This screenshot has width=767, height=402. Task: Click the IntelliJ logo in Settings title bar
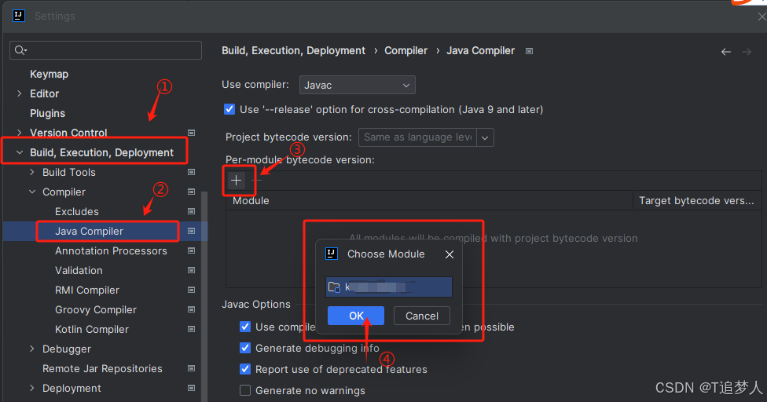19,16
